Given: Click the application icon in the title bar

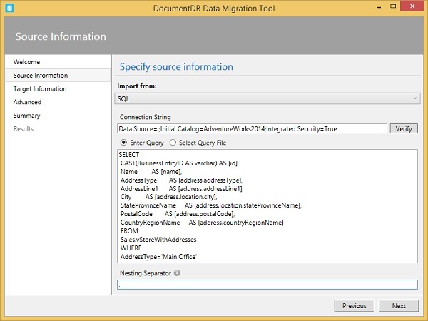Looking at the screenshot, I should coord(9,7).
